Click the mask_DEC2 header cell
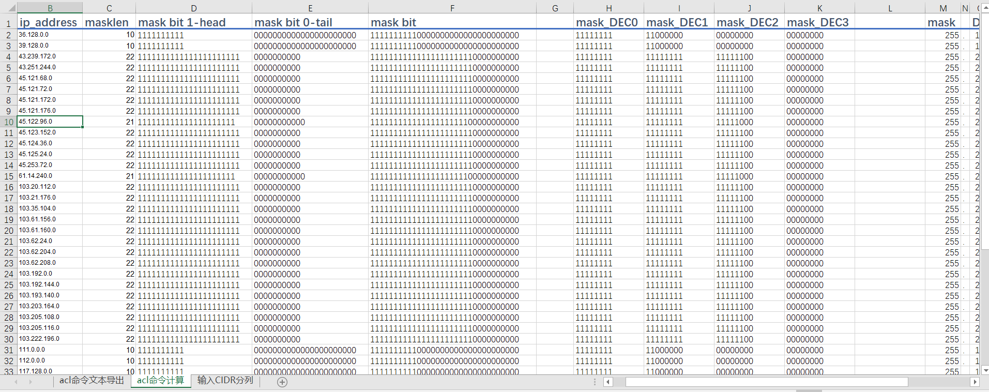 coord(750,23)
